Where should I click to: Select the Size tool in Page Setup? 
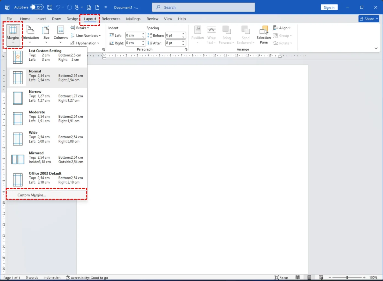(46, 35)
